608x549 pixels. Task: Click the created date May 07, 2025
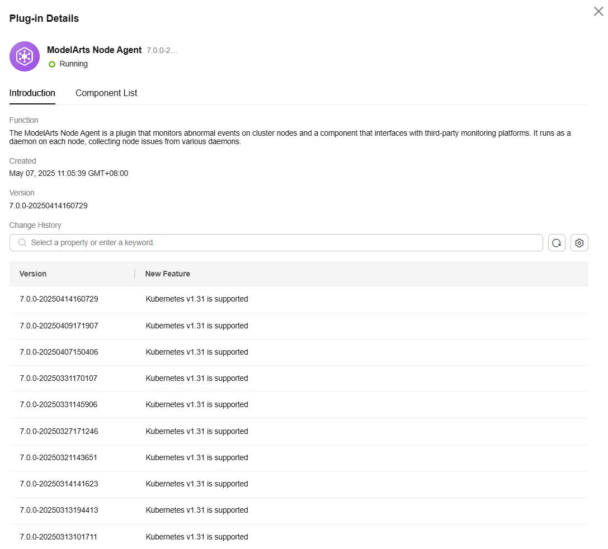tap(69, 174)
